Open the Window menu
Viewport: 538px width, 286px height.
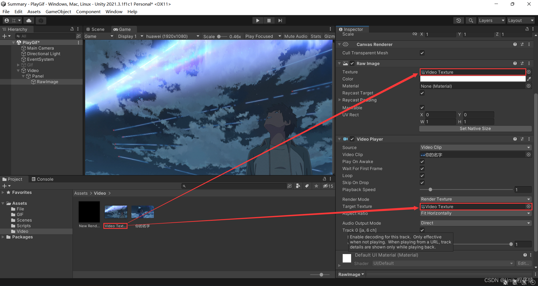[x=114, y=11]
